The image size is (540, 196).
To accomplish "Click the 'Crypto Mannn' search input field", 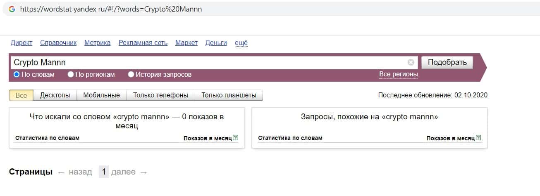I will 207,62.
